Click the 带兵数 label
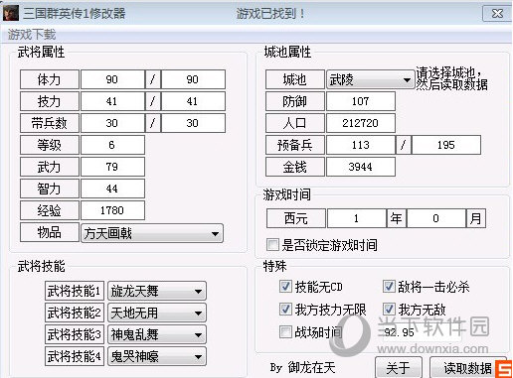The height and width of the screenshot is (378, 513). point(50,123)
